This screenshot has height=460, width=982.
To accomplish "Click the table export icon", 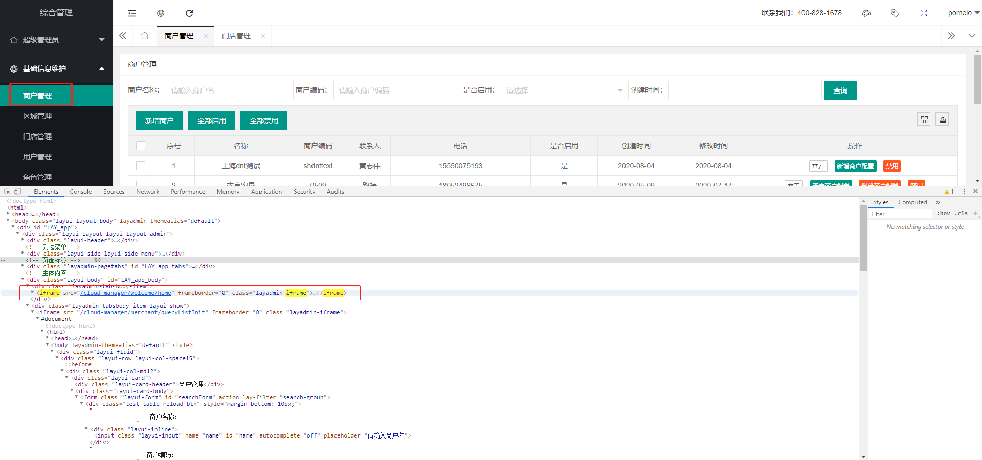I will (943, 120).
